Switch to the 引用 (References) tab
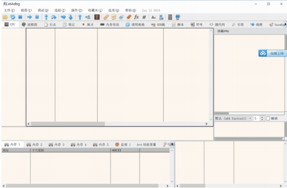Screen dimensions: 287x188 (x=238, y=25)
